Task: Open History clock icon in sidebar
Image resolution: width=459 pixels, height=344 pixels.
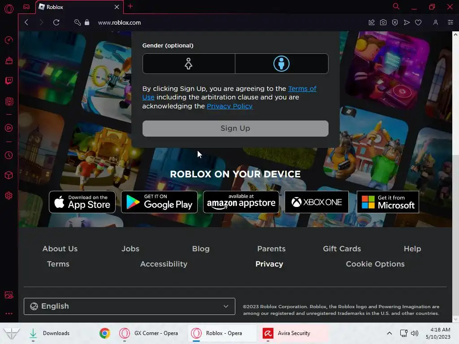Action: coord(9,155)
